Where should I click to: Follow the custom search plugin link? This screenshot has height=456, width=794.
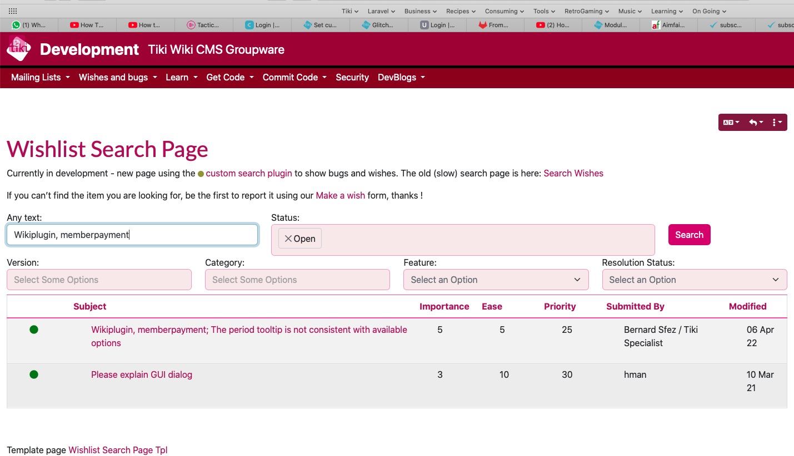tap(249, 173)
